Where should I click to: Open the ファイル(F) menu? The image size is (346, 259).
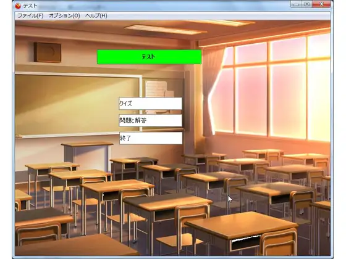[30, 16]
